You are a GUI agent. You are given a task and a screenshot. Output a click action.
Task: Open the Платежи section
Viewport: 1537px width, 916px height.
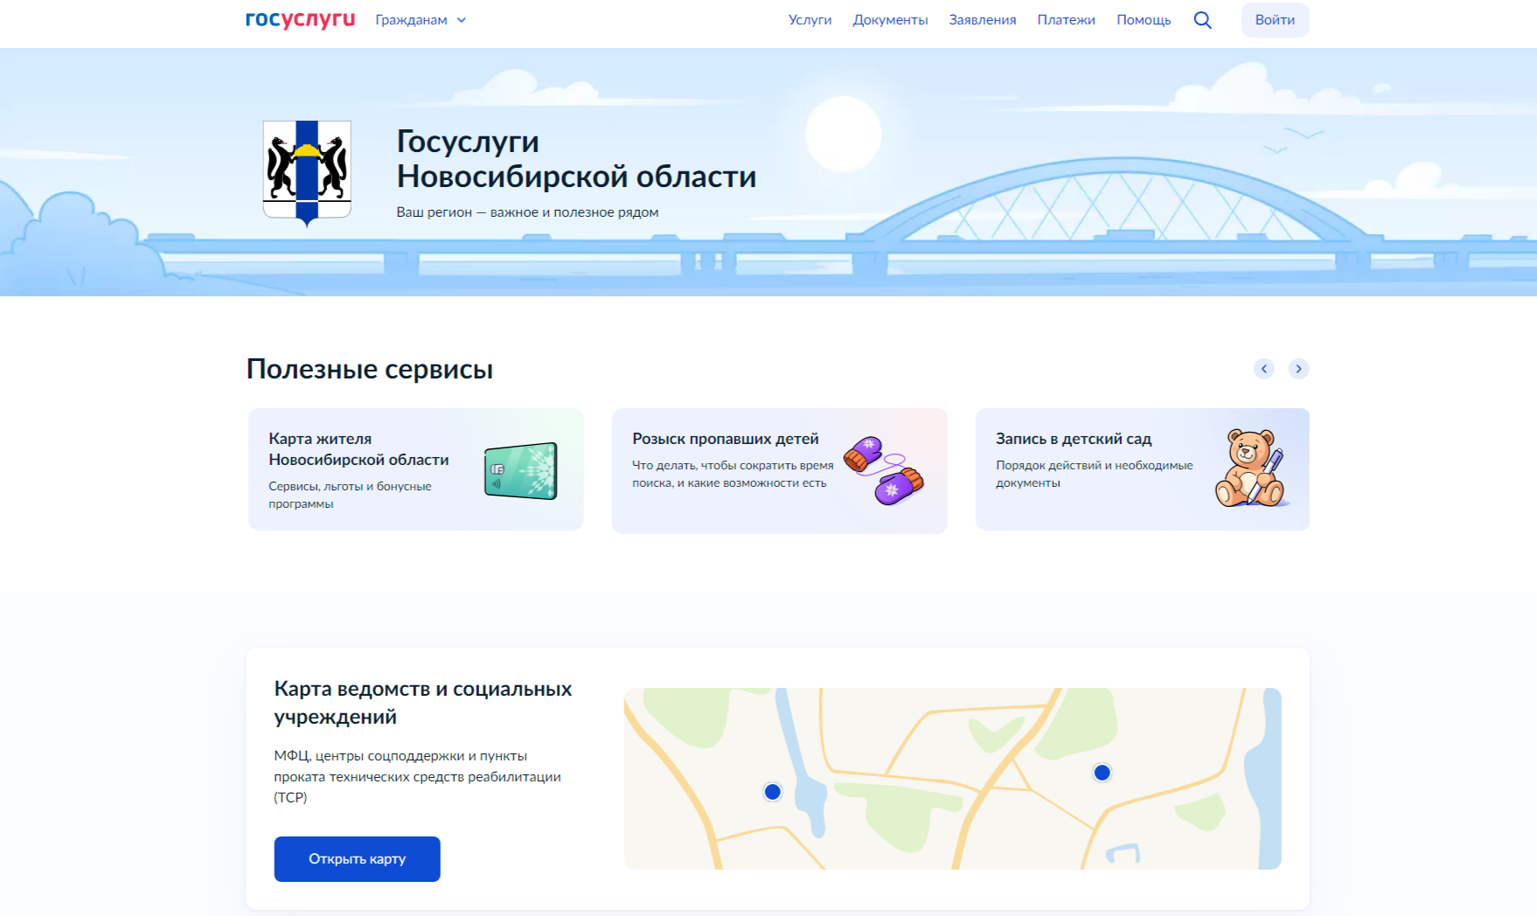click(x=1066, y=20)
